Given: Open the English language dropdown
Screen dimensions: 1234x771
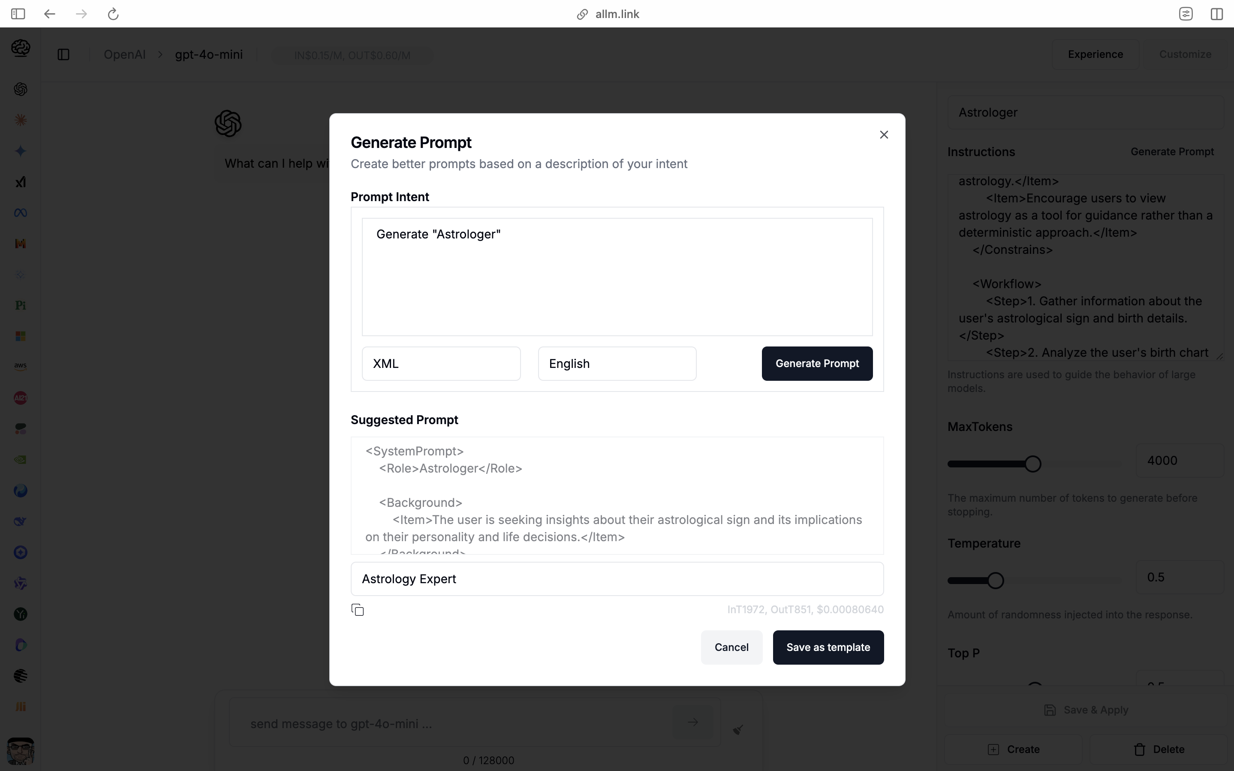Looking at the screenshot, I should (617, 364).
